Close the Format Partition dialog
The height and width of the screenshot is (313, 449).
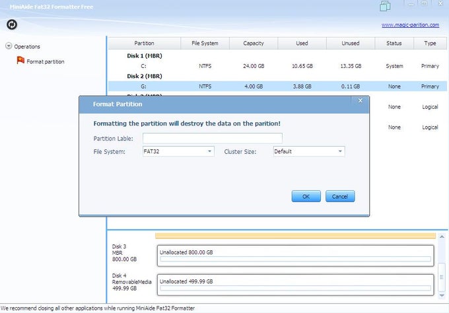[361, 100]
